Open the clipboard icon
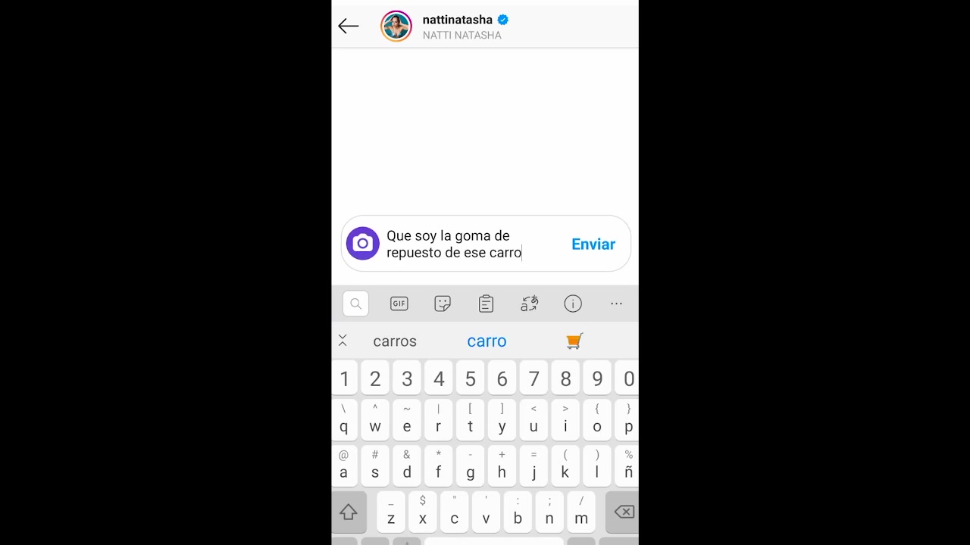970x545 pixels. tap(486, 304)
